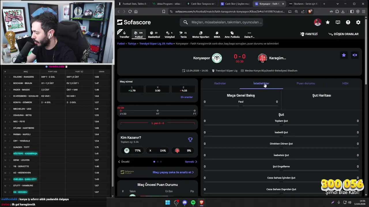The image size is (369, 207).
Task: Open the Voleybol section
Action: pyautogui.click(x=170, y=34)
